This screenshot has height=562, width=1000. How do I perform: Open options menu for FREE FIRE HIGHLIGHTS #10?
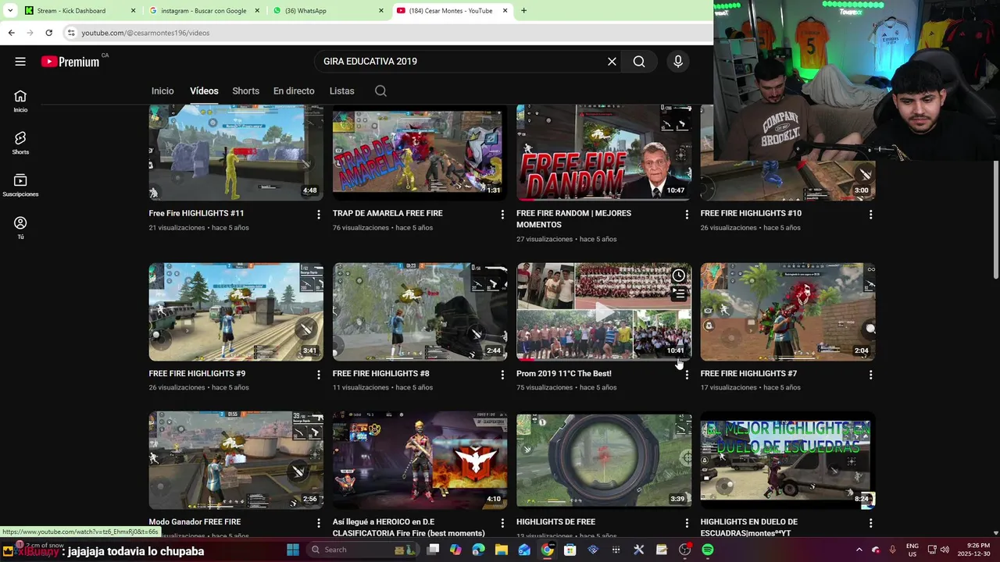coord(870,214)
